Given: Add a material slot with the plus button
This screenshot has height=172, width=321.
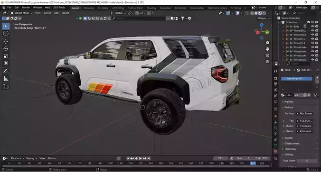Looking at the screenshot, I should pos(317,78).
